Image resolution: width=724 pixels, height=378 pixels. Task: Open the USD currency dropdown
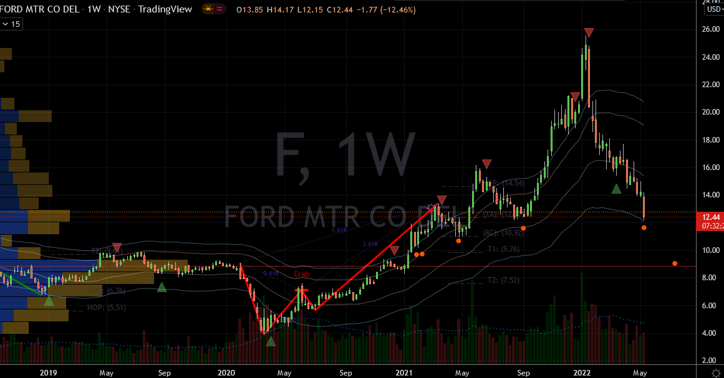click(x=714, y=9)
